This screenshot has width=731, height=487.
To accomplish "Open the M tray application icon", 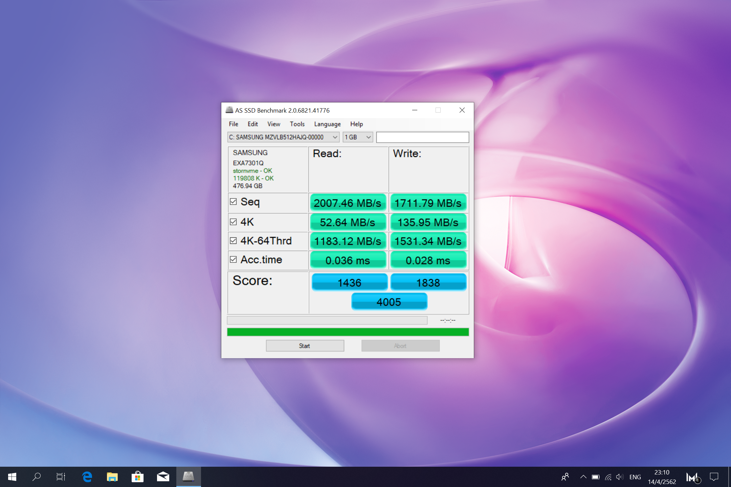I will click(x=693, y=477).
